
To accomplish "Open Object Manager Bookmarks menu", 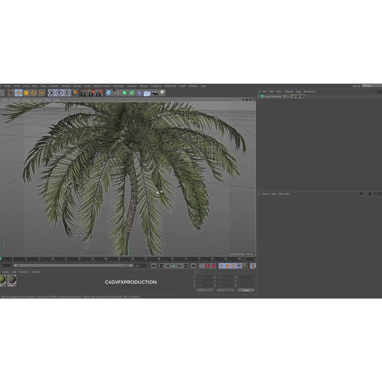I will 309,91.
